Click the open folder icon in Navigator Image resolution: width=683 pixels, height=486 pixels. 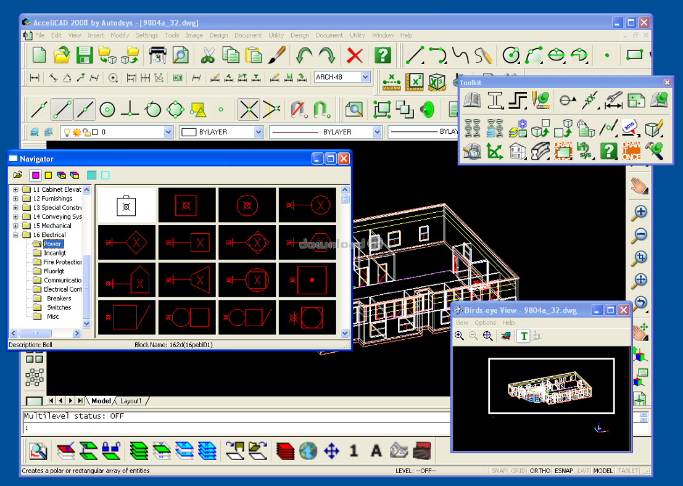click(x=18, y=175)
